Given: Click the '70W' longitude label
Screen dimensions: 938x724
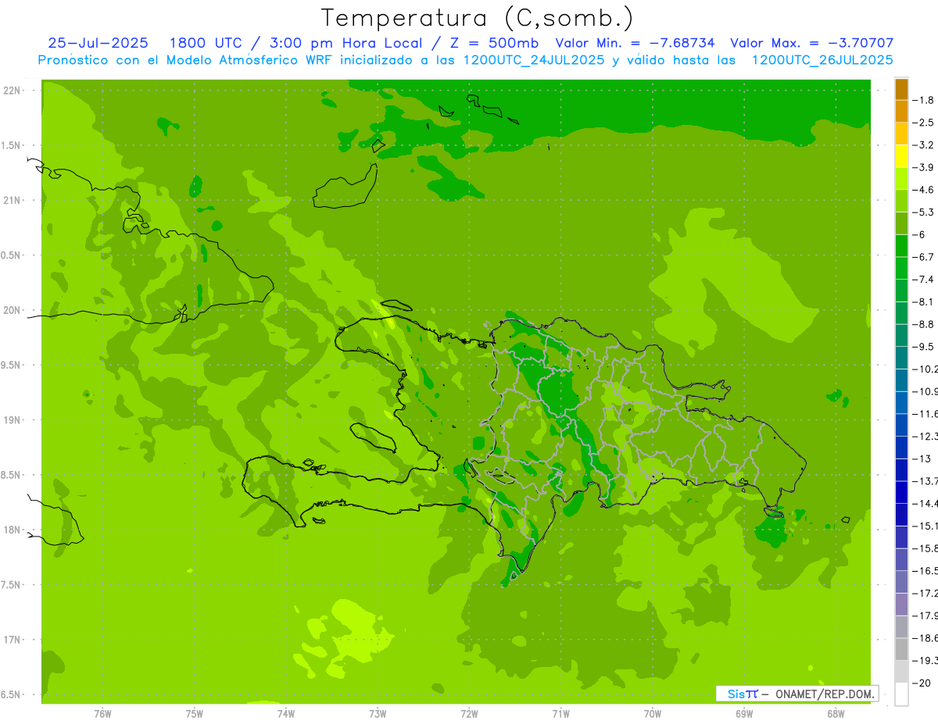Looking at the screenshot, I should click(x=653, y=714).
